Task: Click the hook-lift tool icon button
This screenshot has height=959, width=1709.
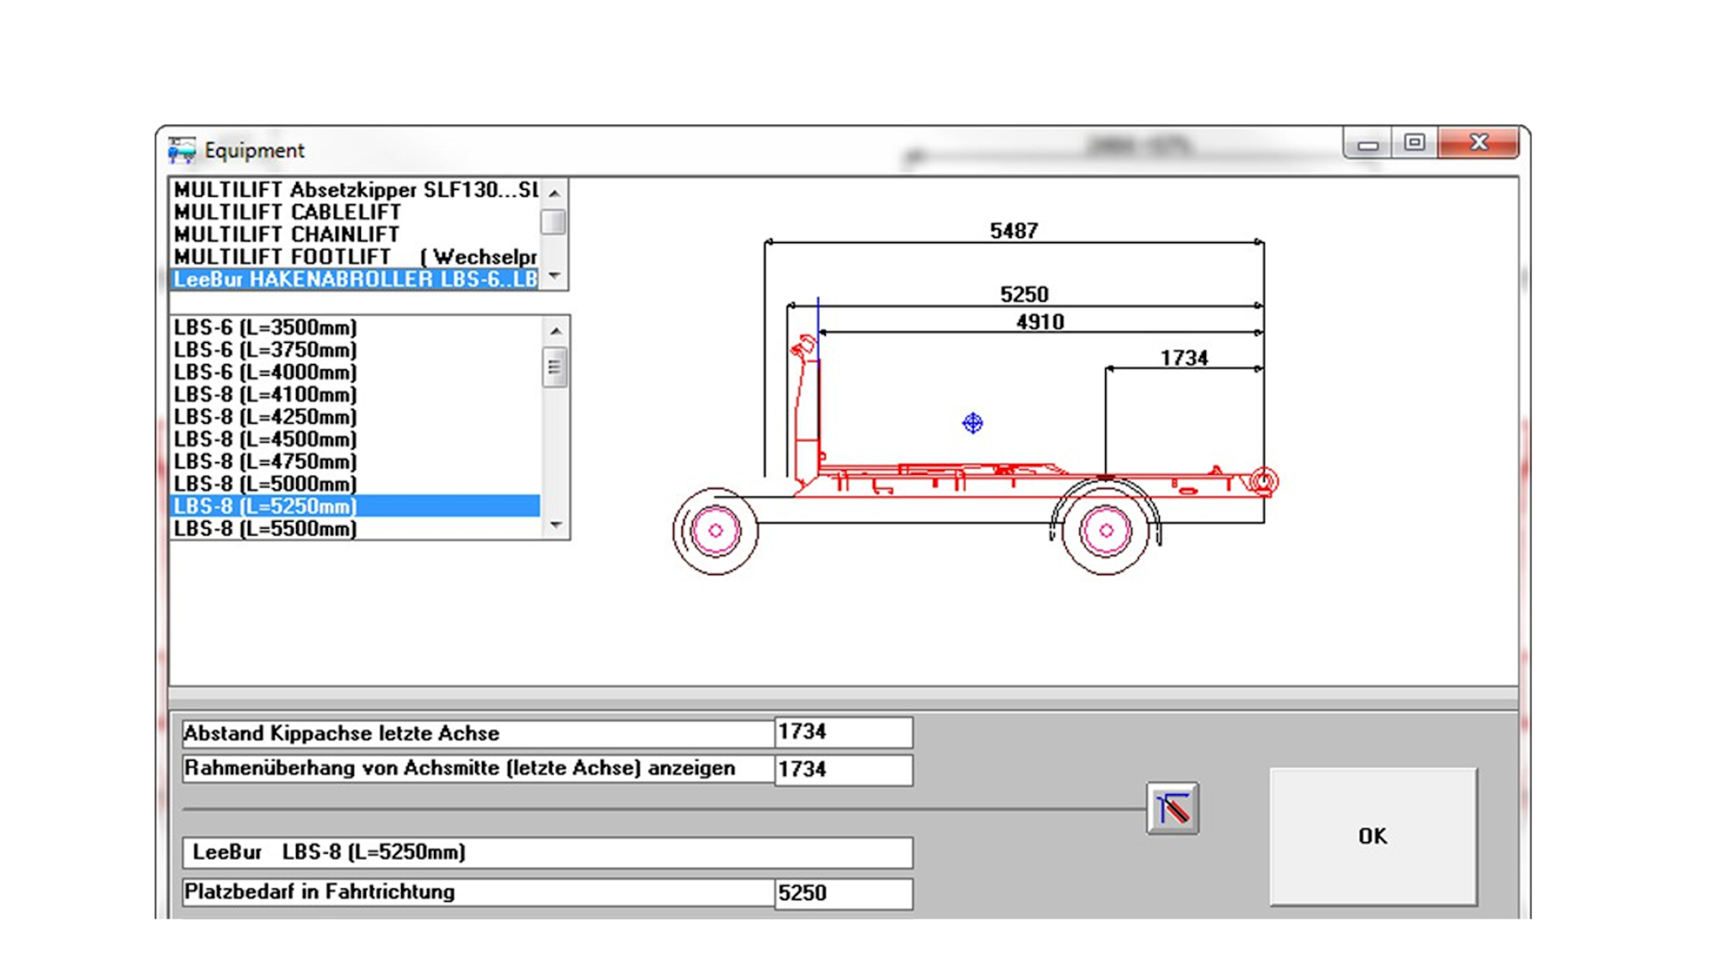Action: pyautogui.click(x=1172, y=808)
